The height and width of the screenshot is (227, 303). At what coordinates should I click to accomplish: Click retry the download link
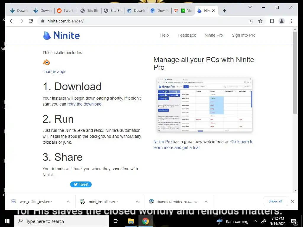84,104
